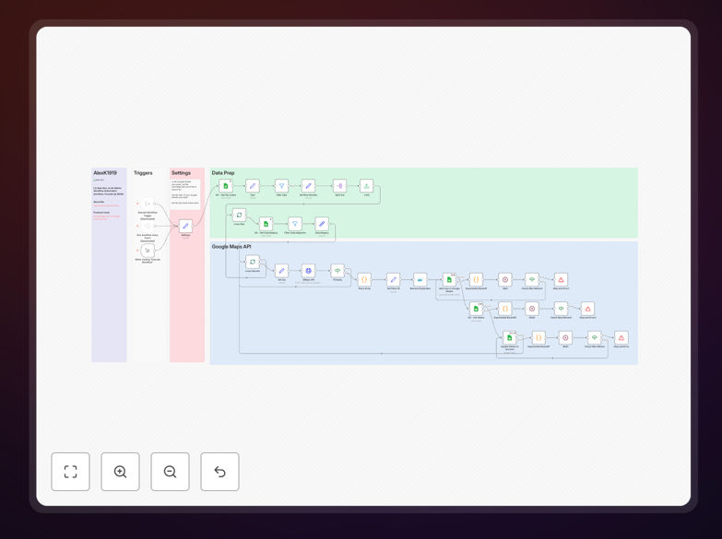Viewport: 722px width, 539px height.
Task: Select the loop node under Google Maps API heading
Action: point(253,262)
